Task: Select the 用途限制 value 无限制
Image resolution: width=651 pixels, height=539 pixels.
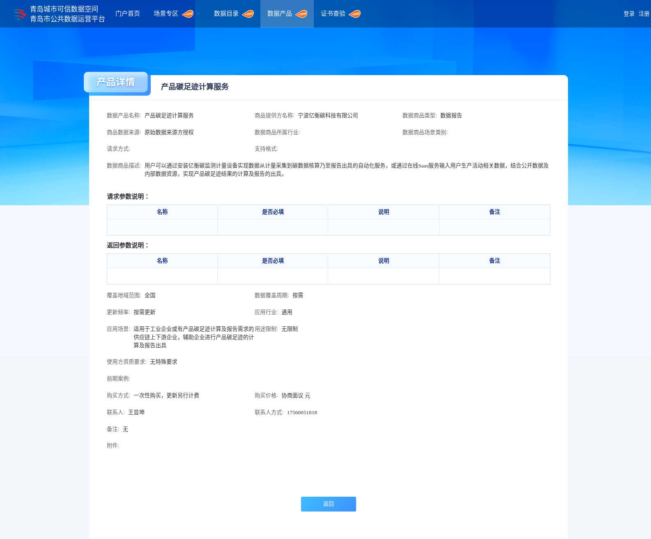Action: point(290,329)
